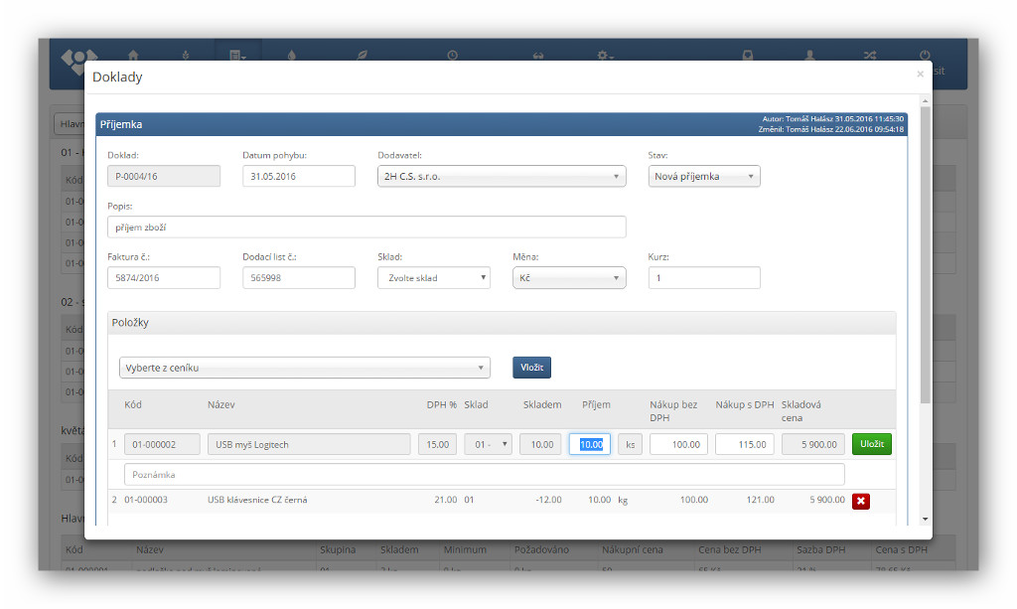1017x609 pixels.
Task: Click the shuffle arrows icon in the top bar
Action: click(x=869, y=56)
